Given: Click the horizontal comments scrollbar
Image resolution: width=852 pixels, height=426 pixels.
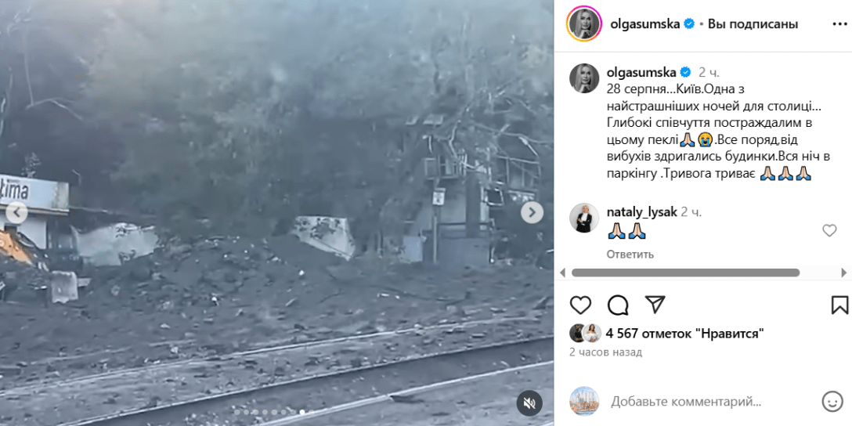Looking at the screenshot, I should [x=685, y=273].
